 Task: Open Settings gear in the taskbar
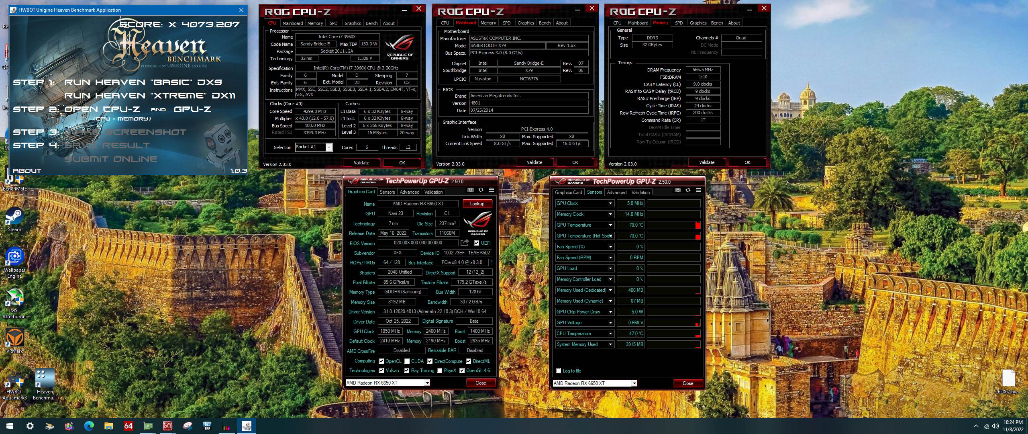coord(30,426)
